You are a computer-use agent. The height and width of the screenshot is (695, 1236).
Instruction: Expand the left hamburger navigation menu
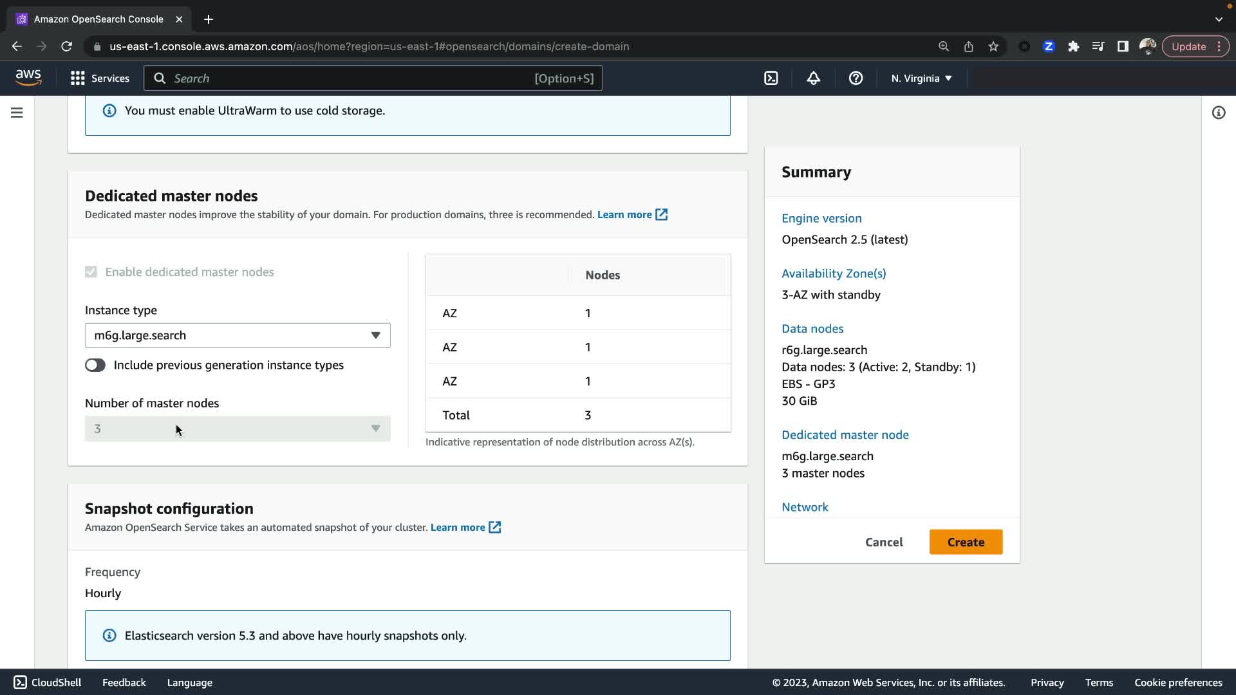tap(17, 113)
